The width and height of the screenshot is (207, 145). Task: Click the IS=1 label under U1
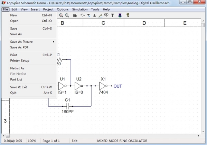click(62, 92)
